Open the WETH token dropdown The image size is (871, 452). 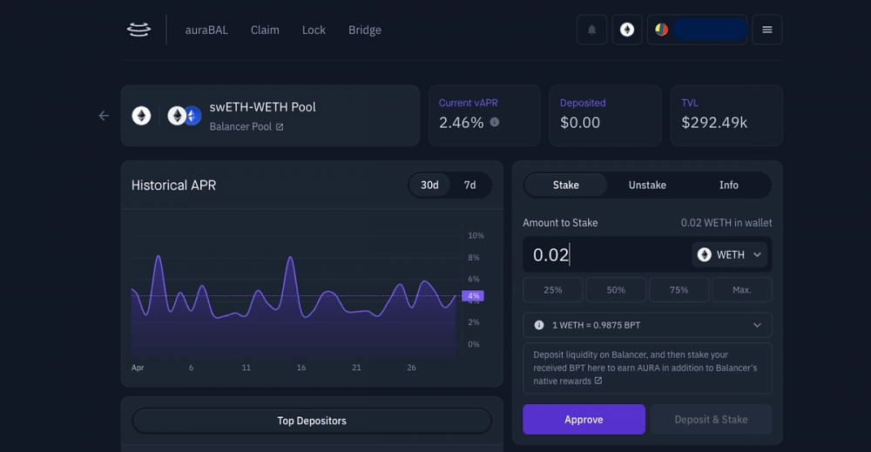(729, 255)
